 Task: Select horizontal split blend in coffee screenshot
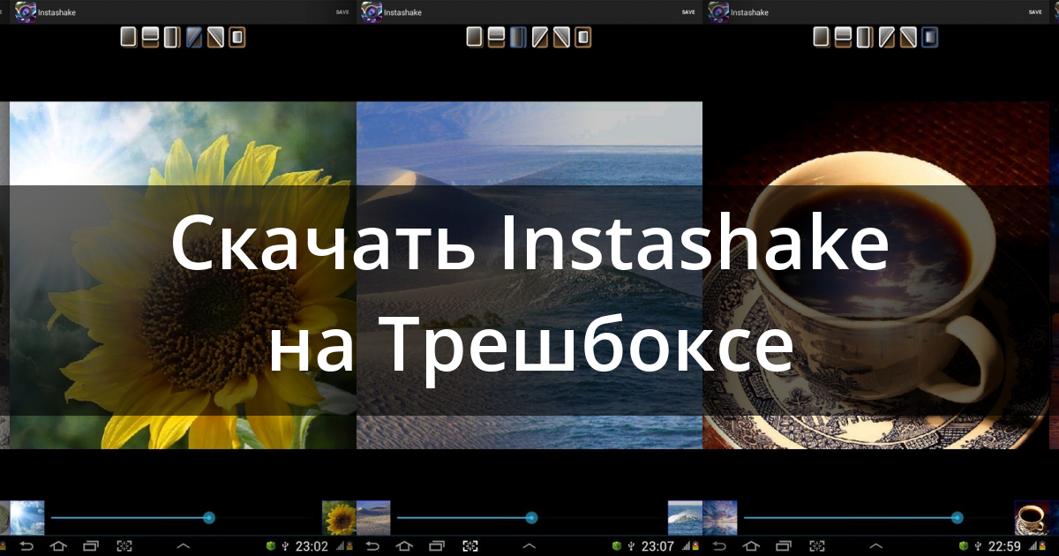tap(843, 37)
